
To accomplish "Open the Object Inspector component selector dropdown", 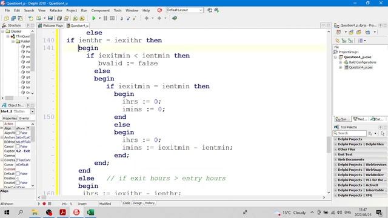I will 32,111.
